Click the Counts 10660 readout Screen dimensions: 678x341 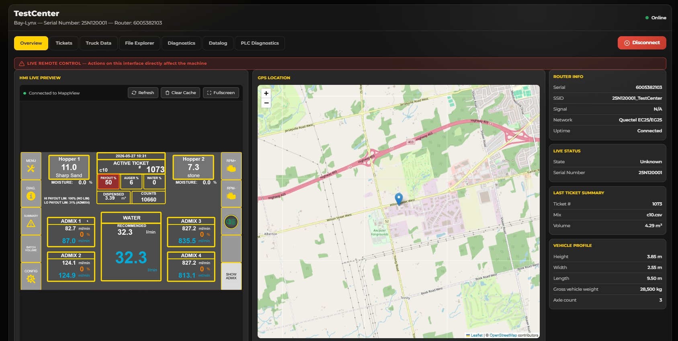[x=148, y=197]
